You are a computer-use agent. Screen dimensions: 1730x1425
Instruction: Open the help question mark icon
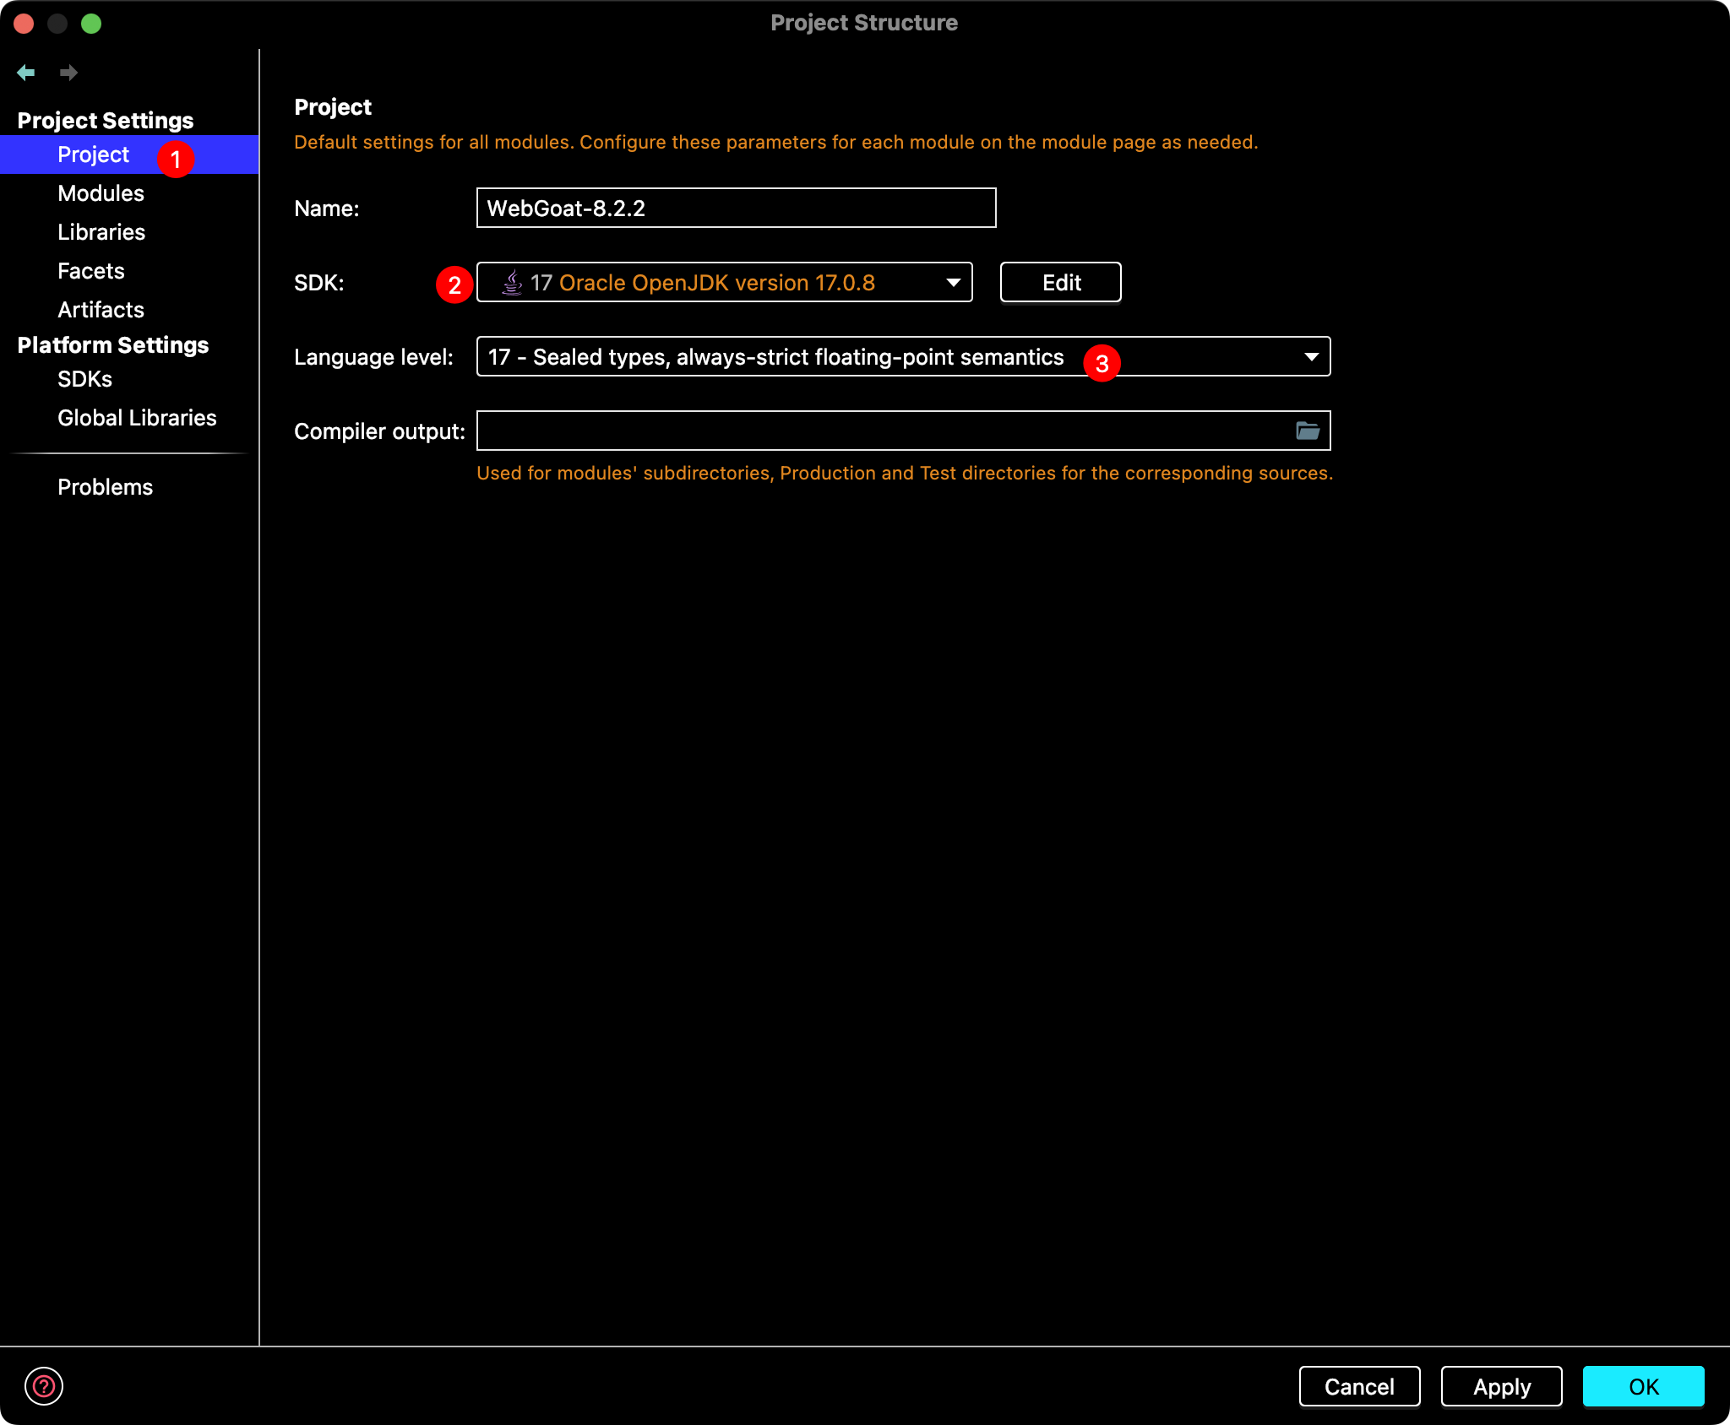tap(44, 1385)
